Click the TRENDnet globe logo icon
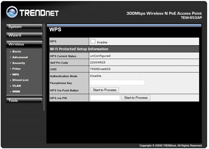Viewport: 209px width, 149px height. [x=12, y=12]
